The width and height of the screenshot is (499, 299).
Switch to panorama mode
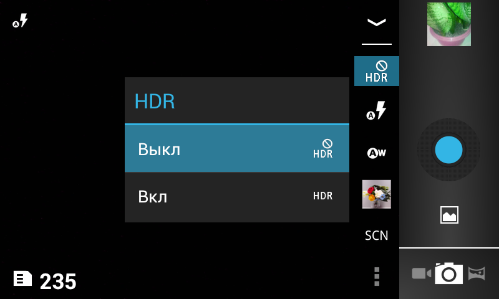[x=477, y=273]
